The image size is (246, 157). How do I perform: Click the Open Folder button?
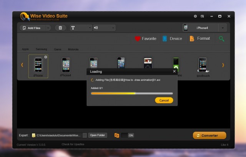[x=97, y=135]
